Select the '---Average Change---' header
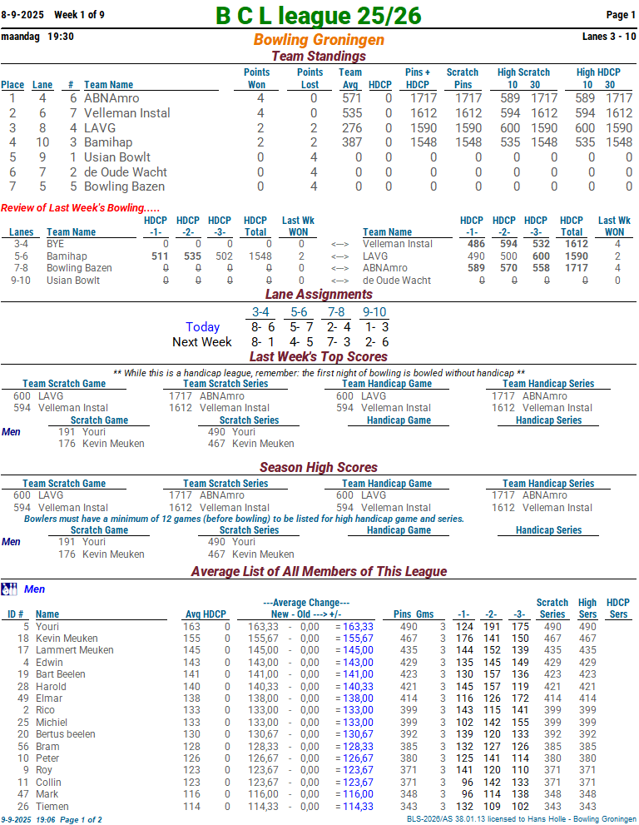 [306, 603]
